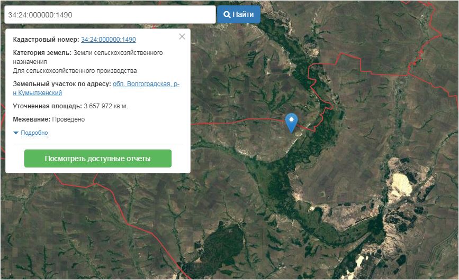Click the Для сельскохозяйственного производства text line
The height and width of the screenshot is (280, 459).
(x=75, y=71)
